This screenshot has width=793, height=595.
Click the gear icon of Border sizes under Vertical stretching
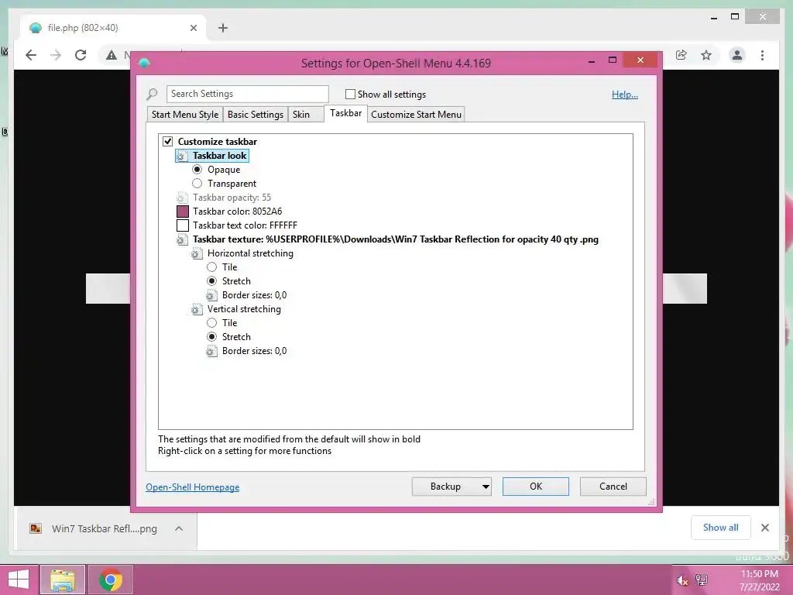pos(211,351)
